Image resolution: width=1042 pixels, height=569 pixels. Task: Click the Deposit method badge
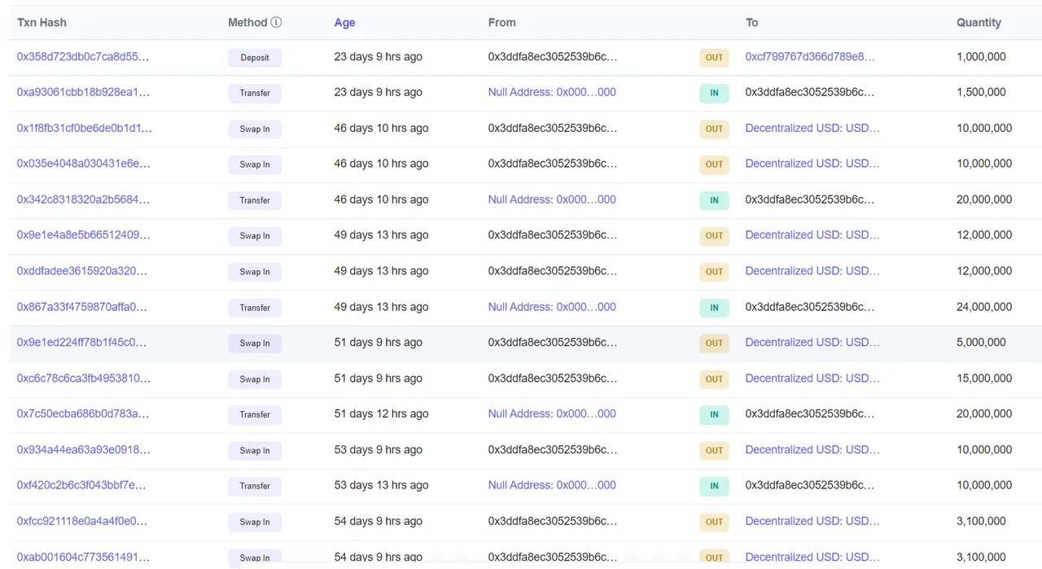255,58
